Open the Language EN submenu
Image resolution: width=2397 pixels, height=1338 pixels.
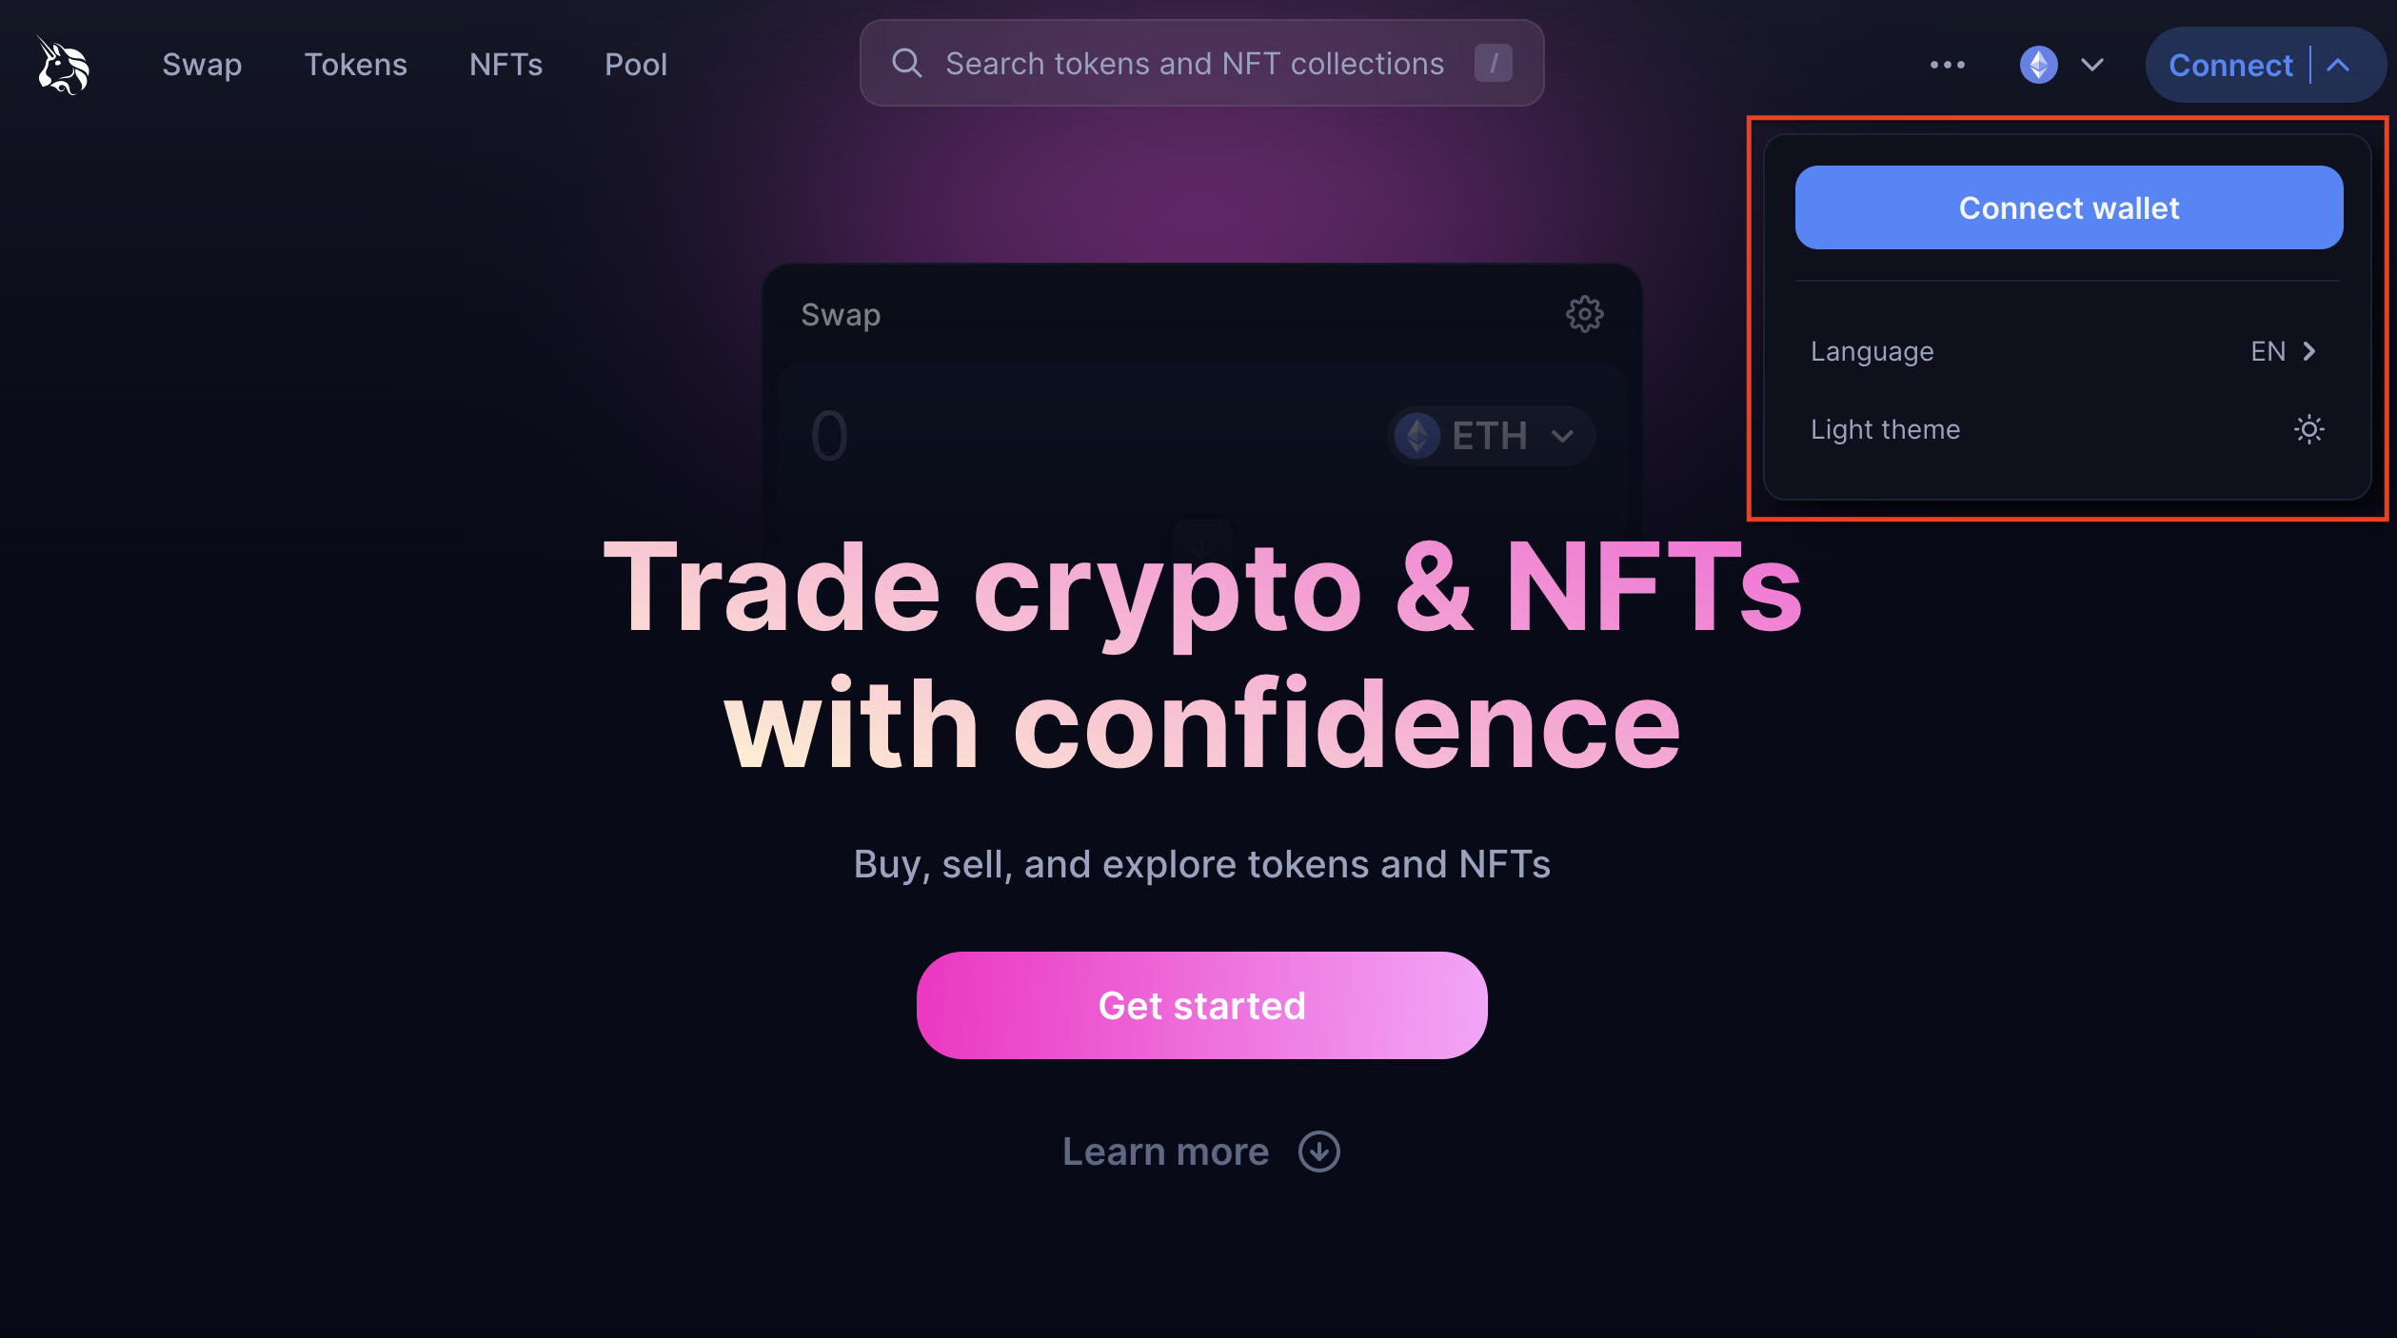click(x=2066, y=351)
